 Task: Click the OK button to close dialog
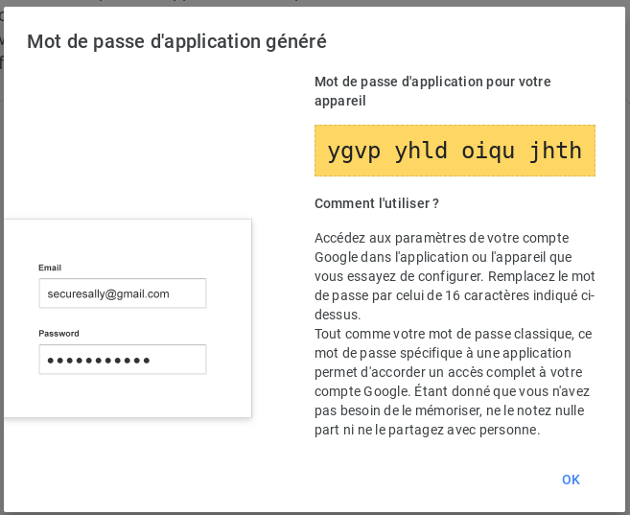point(571,480)
